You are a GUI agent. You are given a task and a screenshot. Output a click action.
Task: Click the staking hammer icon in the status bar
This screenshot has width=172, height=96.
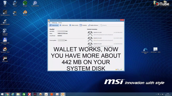[118, 69]
